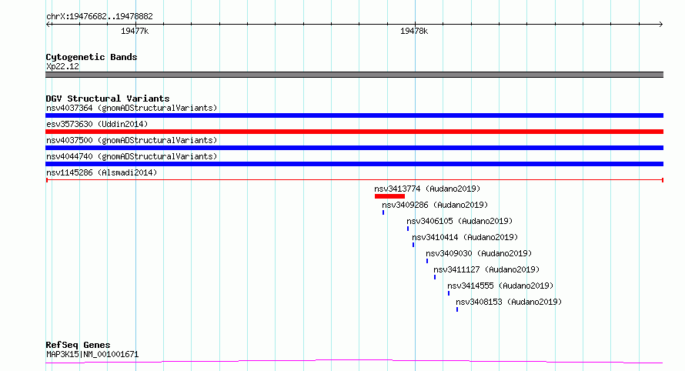Select the DGV Structural Variants track heading
This screenshot has height=371, width=685.
[108, 99]
